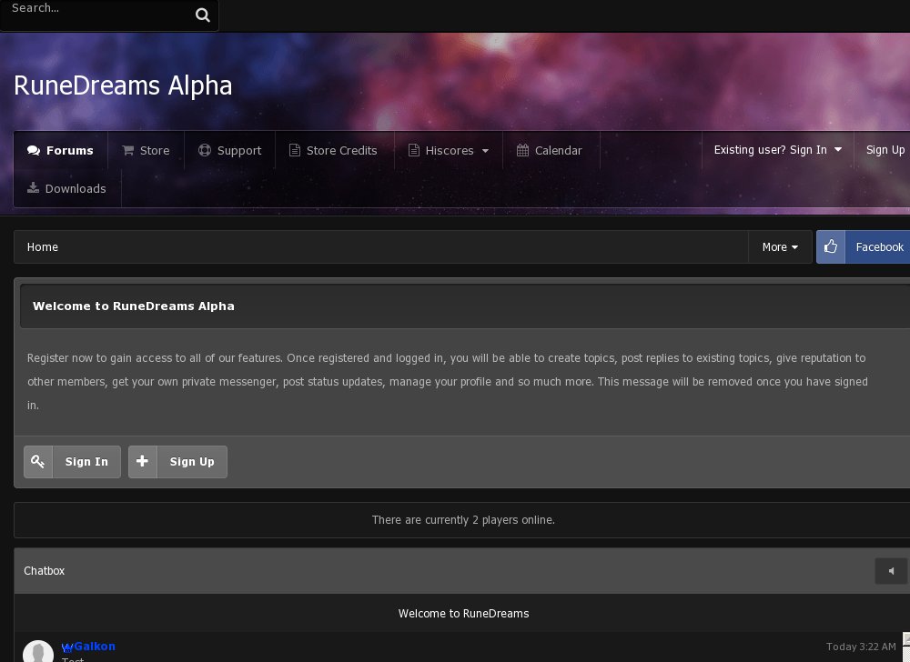Open the Home breadcrumb item

tap(42, 246)
